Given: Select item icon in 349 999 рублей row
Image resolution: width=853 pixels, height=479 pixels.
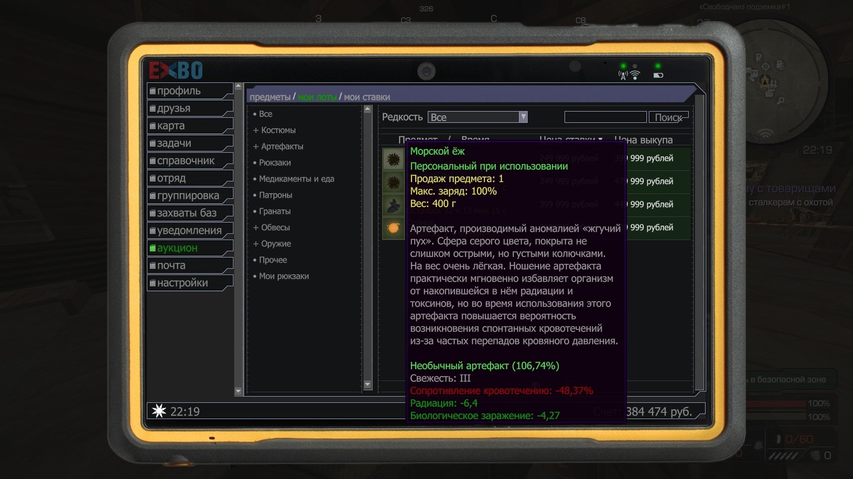Looking at the screenshot, I should pyautogui.click(x=393, y=181).
